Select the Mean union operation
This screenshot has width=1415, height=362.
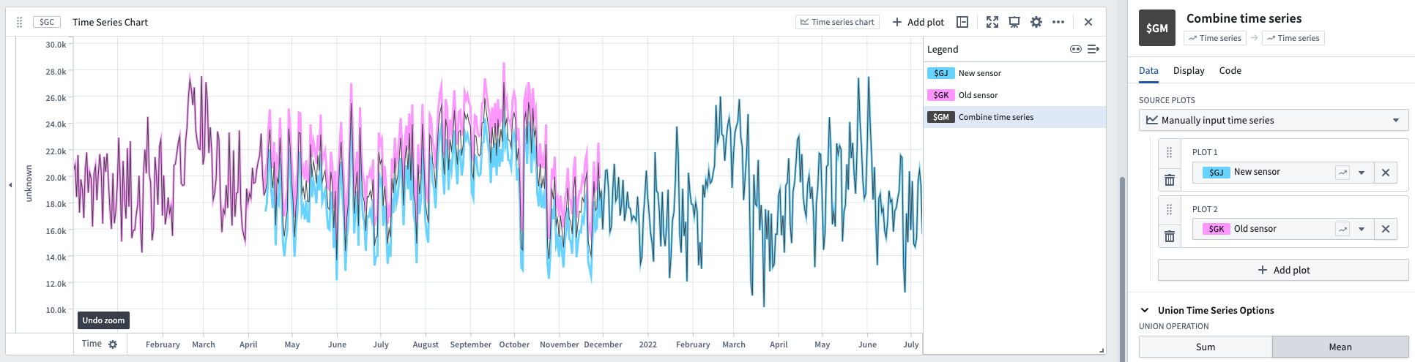pos(1340,347)
